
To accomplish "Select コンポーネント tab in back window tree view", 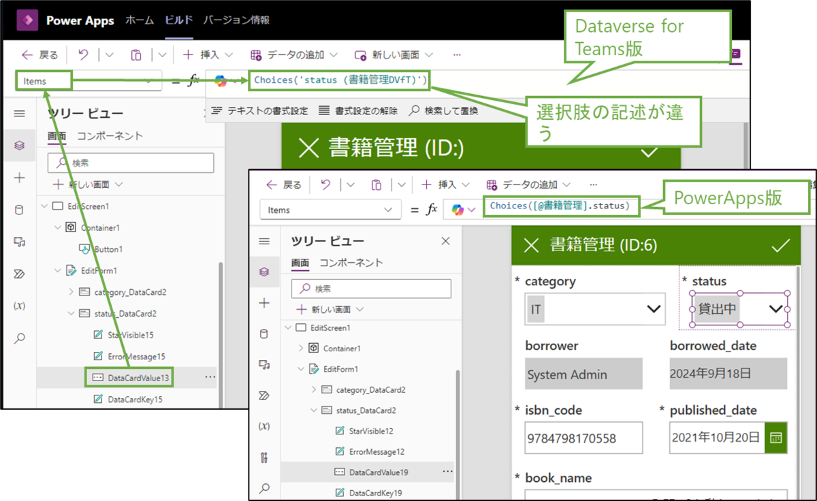I will (110, 136).
